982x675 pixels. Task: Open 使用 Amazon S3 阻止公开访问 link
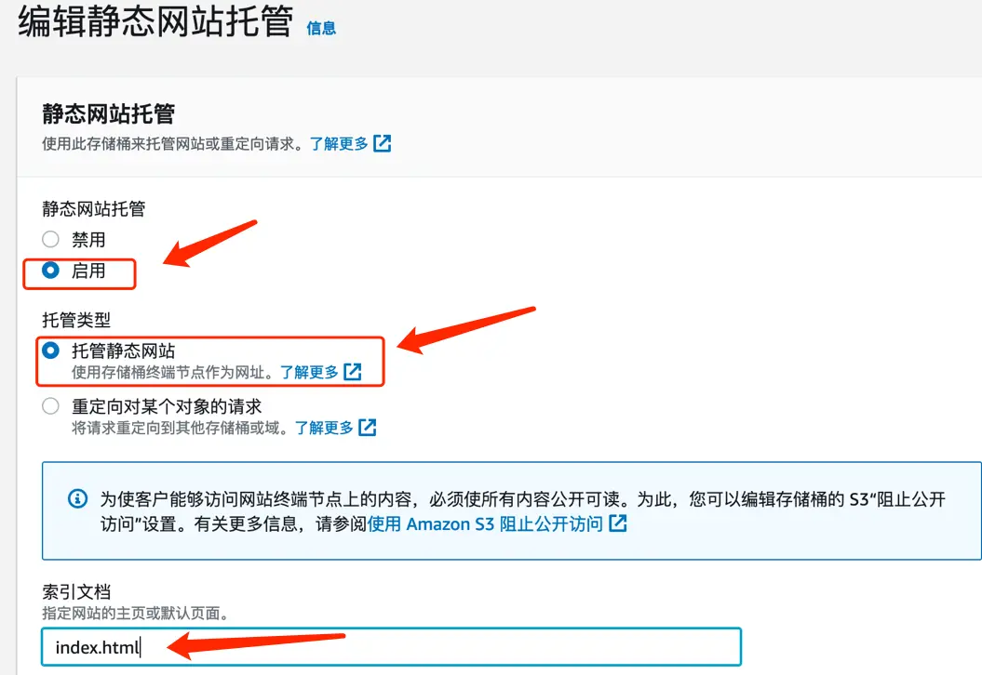coord(485,523)
